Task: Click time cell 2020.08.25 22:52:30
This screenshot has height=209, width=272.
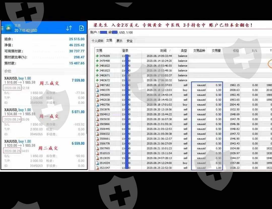Action: [159, 168]
